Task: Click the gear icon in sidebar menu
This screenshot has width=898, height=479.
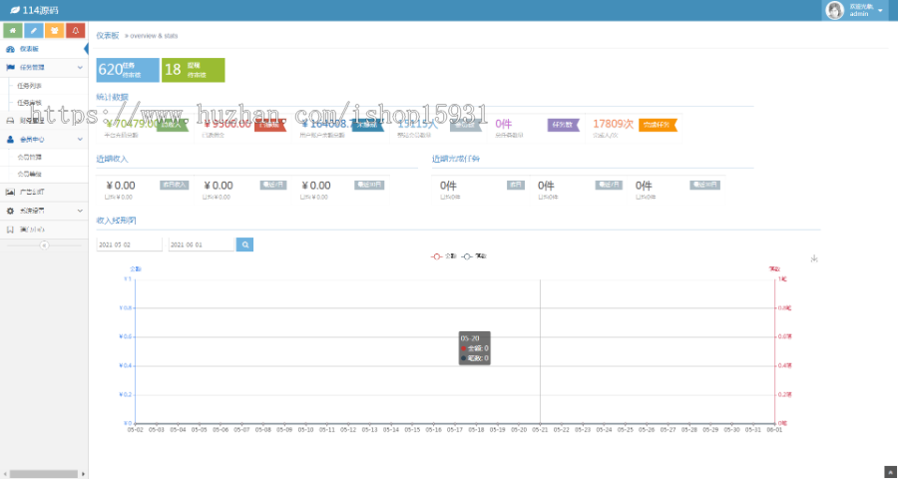Action: tap(10, 211)
